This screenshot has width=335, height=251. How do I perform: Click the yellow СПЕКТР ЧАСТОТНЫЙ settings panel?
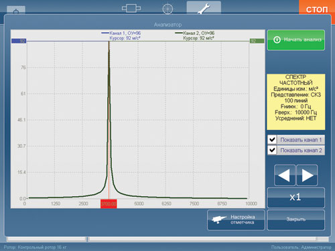click(x=296, y=102)
